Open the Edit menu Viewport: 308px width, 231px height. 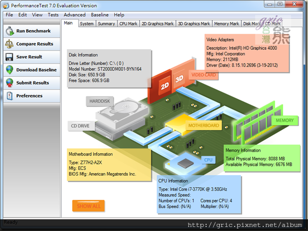click(x=22, y=15)
